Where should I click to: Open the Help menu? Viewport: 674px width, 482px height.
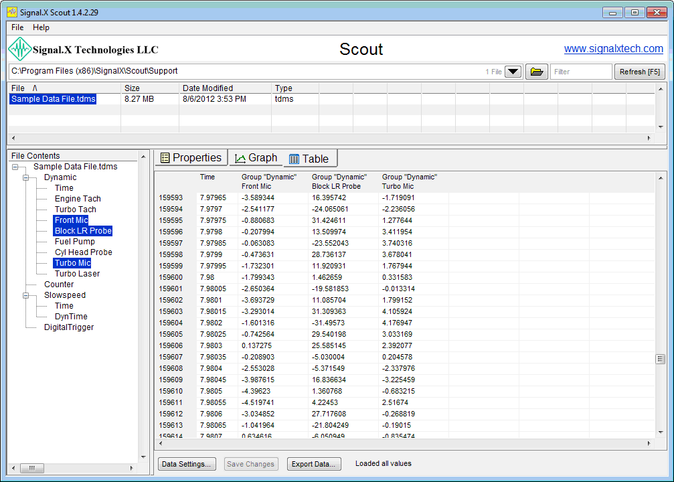41,27
